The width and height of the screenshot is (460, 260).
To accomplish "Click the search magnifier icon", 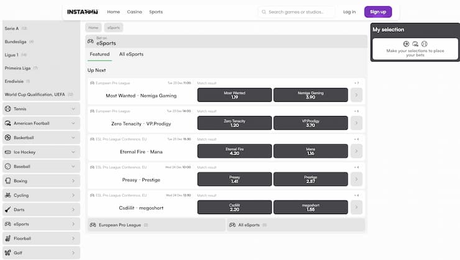I will [264, 12].
